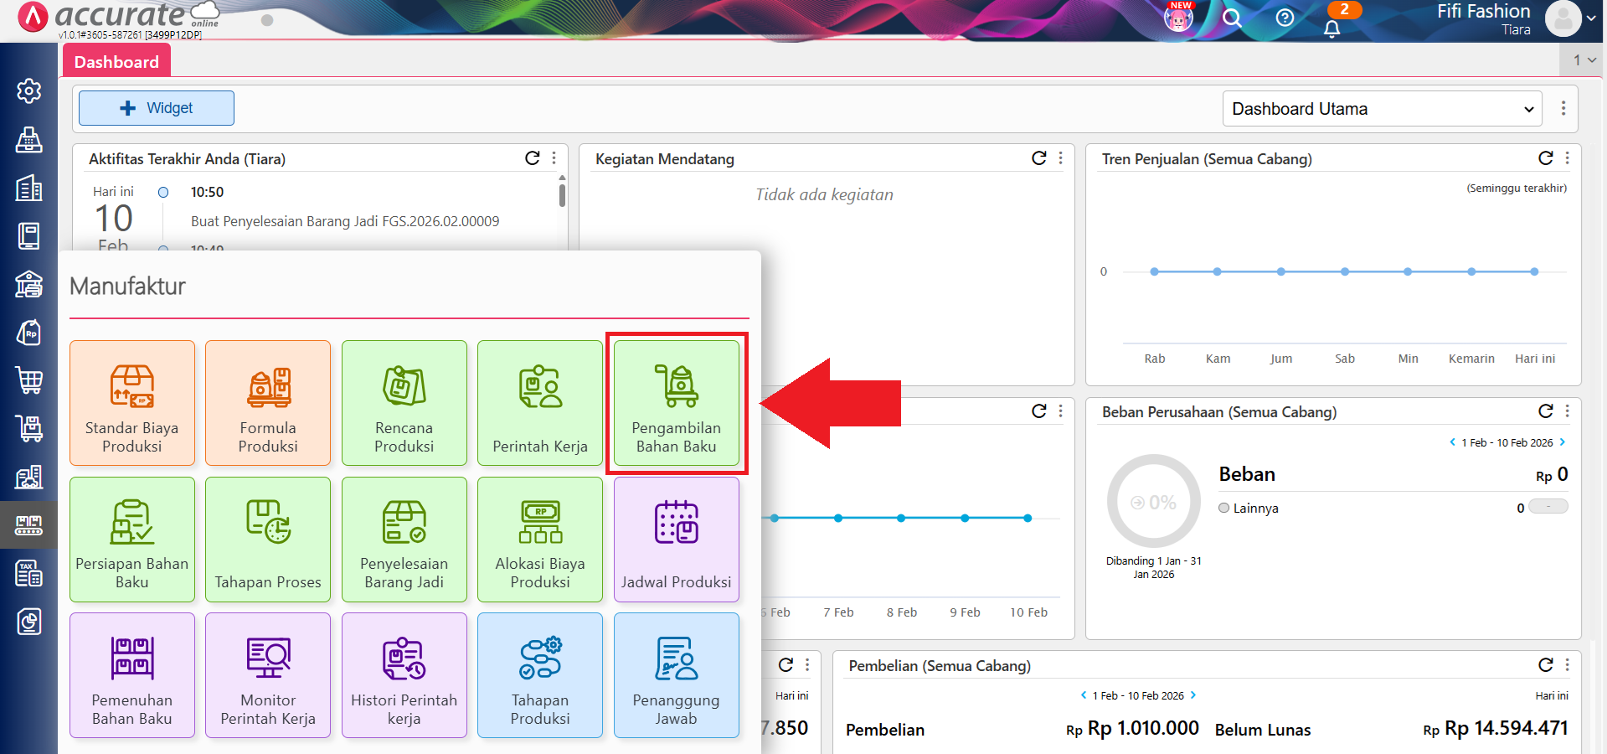Open Monitor Perintah Kerja tile
Image resolution: width=1607 pixels, height=754 pixels.
pos(268,675)
